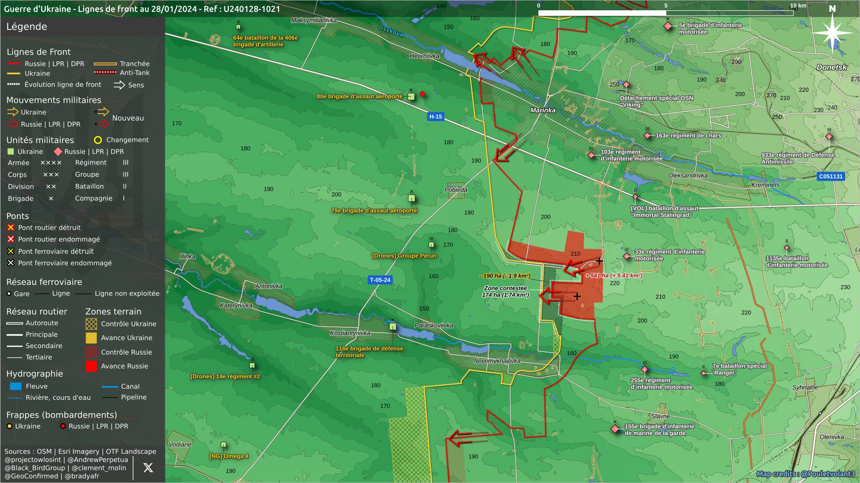Click the Fleuve blue legend swatch

tap(16, 386)
